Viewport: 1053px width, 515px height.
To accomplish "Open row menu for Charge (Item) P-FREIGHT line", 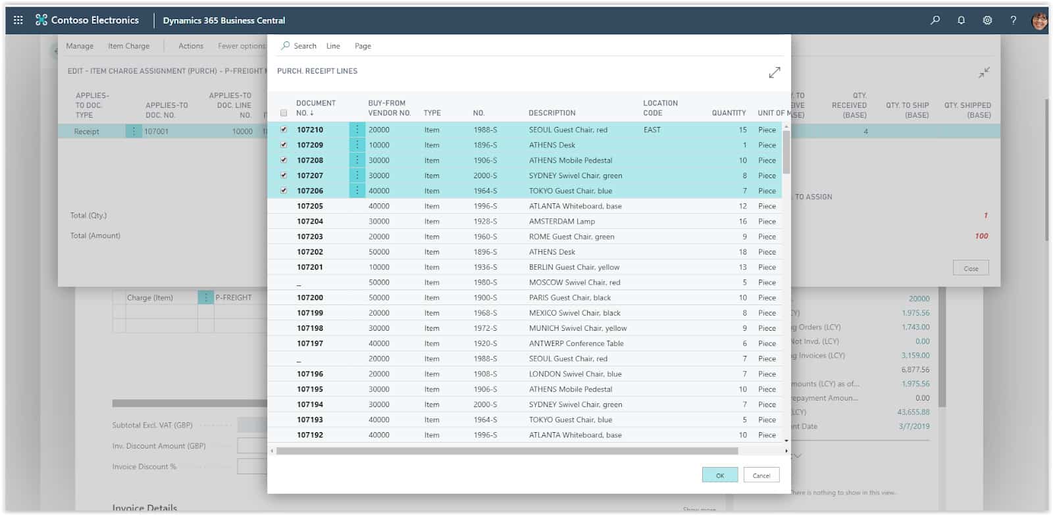I will [x=206, y=297].
